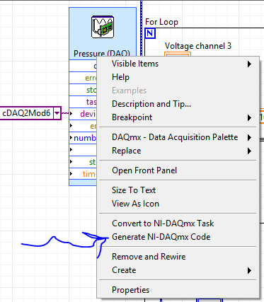Click the number of samples input terminal
The height and width of the screenshot is (302, 264).
83,138
